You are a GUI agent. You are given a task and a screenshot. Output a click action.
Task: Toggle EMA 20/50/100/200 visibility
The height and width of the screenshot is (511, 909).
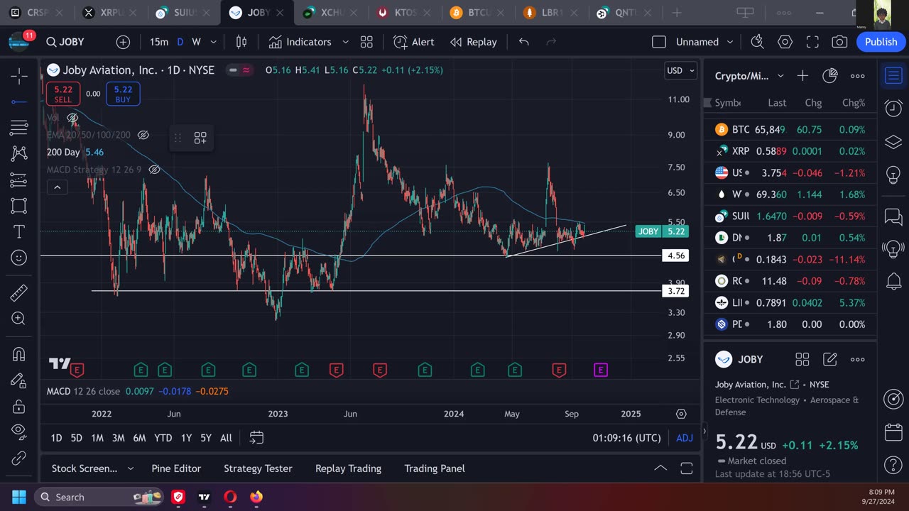tap(143, 135)
